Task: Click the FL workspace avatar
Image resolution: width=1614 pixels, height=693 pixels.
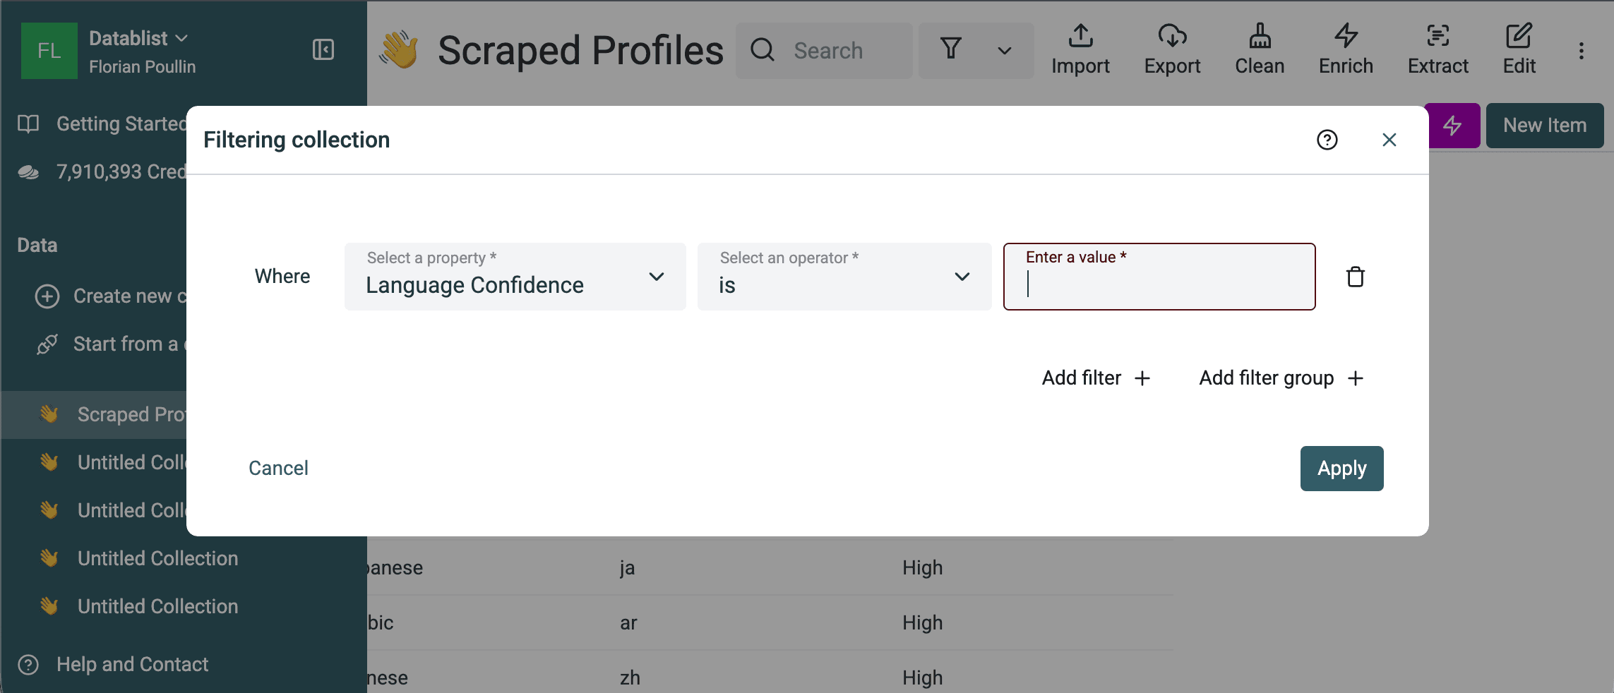Action: [49, 50]
